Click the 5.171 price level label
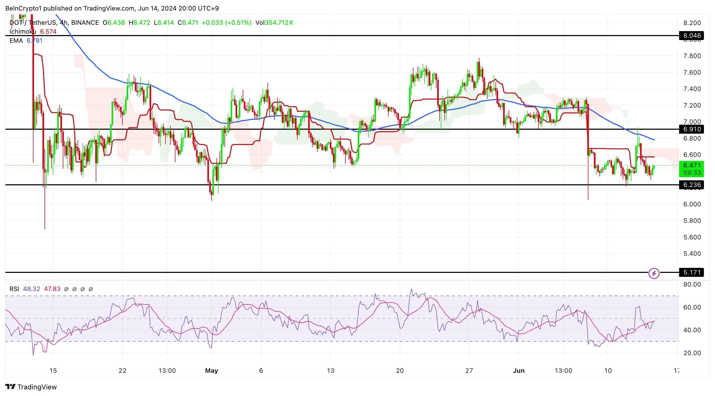The height and width of the screenshot is (396, 715). [x=691, y=272]
